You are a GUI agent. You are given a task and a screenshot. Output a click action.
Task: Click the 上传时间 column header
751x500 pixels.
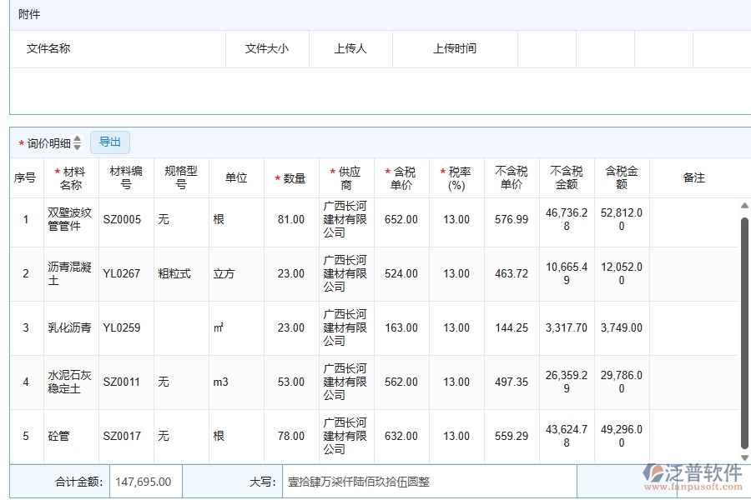pos(454,48)
